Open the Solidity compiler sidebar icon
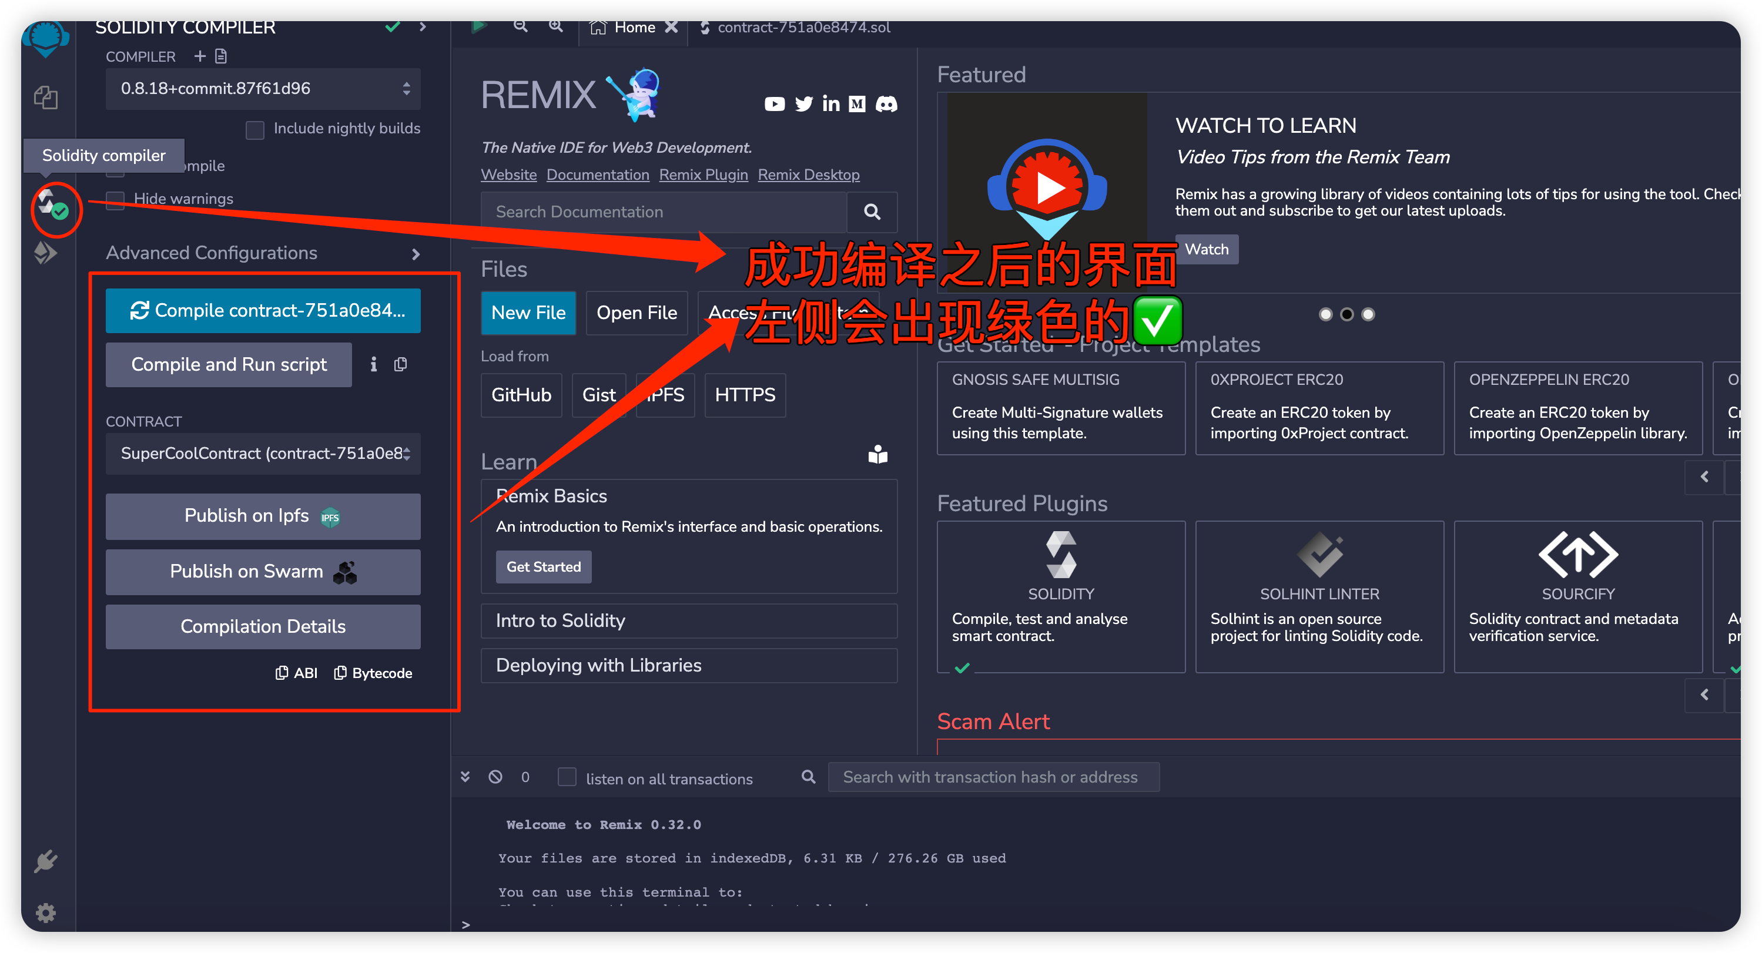The height and width of the screenshot is (953, 1762). (52, 205)
